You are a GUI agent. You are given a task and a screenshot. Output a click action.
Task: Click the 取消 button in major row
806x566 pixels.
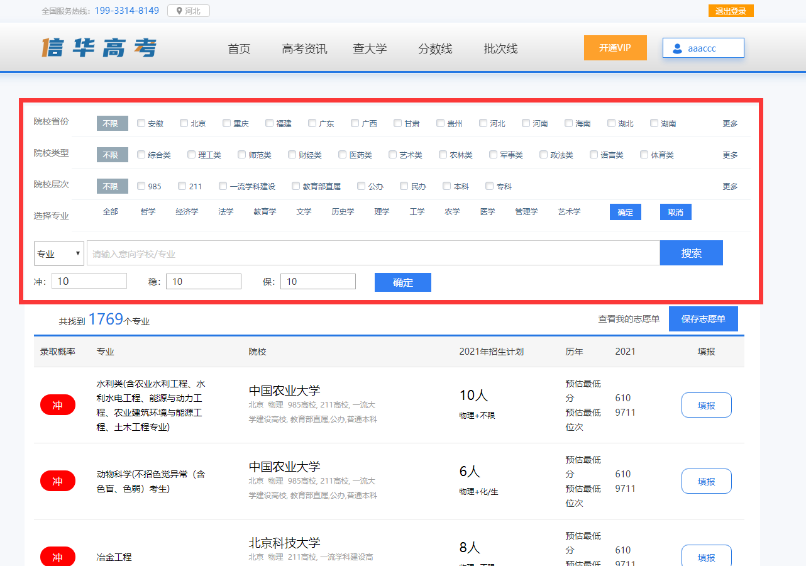[x=676, y=212]
